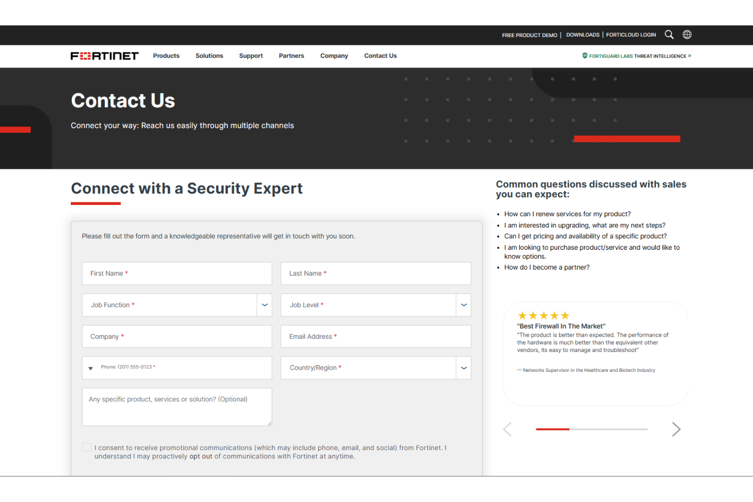Go to the Fortinet logo homepage
753x502 pixels.
point(104,56)
